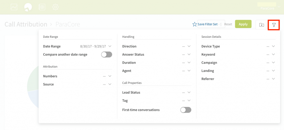Expand the ParaCore account menu chevron

point(279,7)
